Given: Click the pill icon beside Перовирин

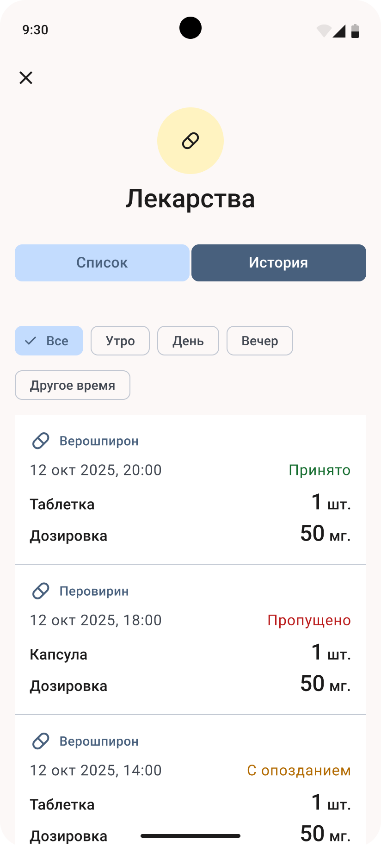Looking at the screenshot, I should point(41,591).
